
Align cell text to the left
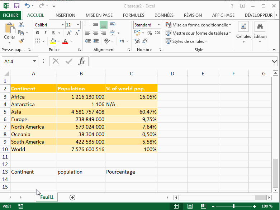(x=88, y=33)
